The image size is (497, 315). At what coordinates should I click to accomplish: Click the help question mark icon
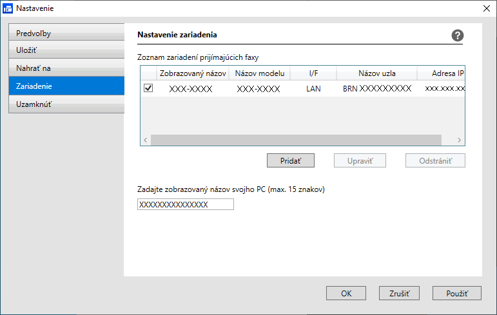coord(458,36)
